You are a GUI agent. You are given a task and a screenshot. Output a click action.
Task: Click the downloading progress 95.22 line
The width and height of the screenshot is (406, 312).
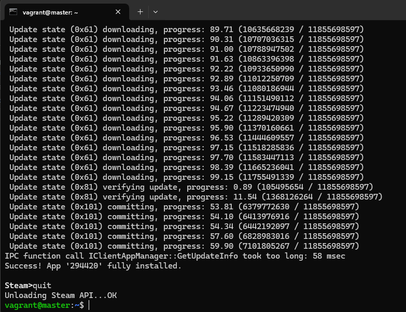(187, 118)
